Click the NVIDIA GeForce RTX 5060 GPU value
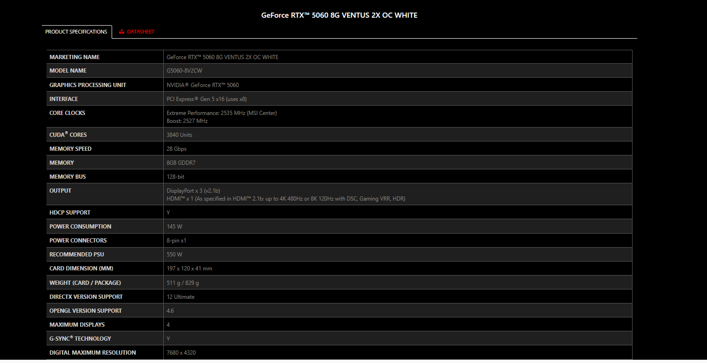This screenshot has height=363, width=707. click(202, 85)
